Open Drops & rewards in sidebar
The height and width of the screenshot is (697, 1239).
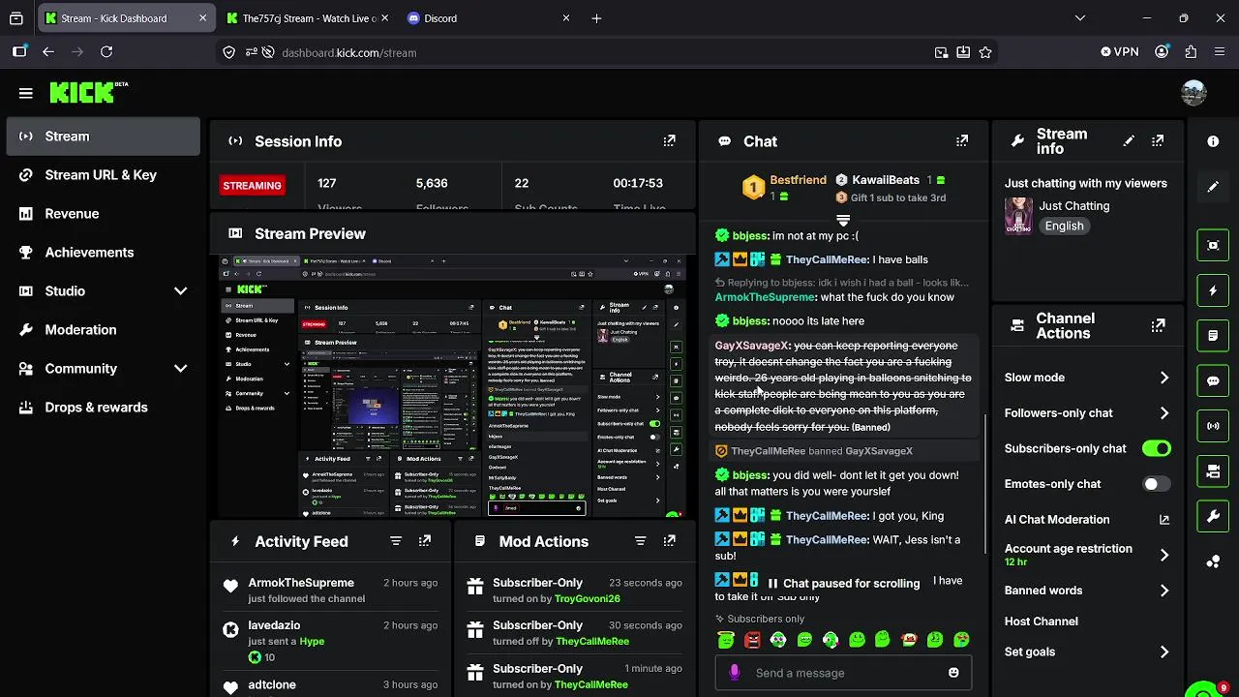[104, 408]
